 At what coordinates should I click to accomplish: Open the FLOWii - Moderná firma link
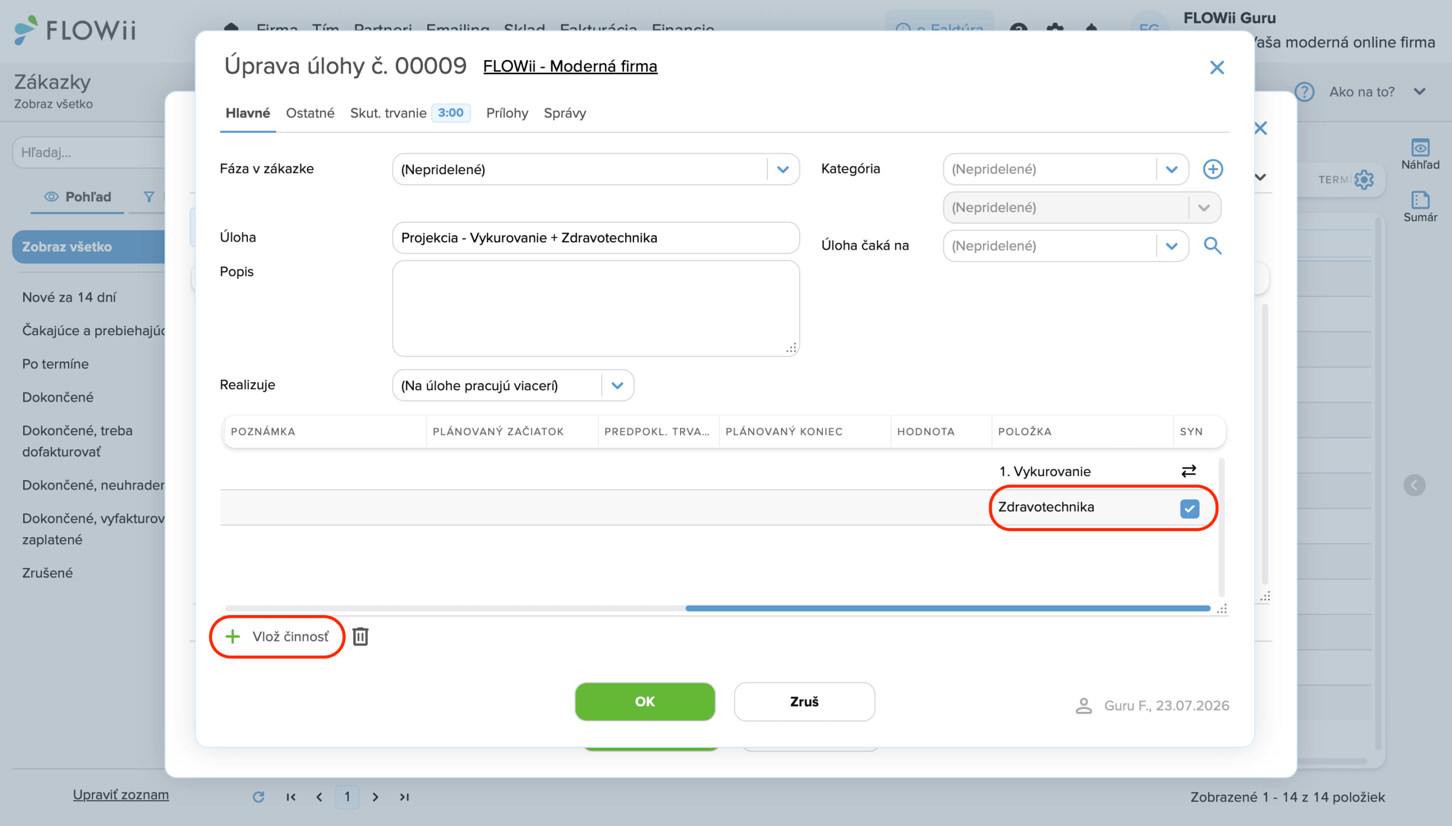pyautogui.click(x=570, y=66)
